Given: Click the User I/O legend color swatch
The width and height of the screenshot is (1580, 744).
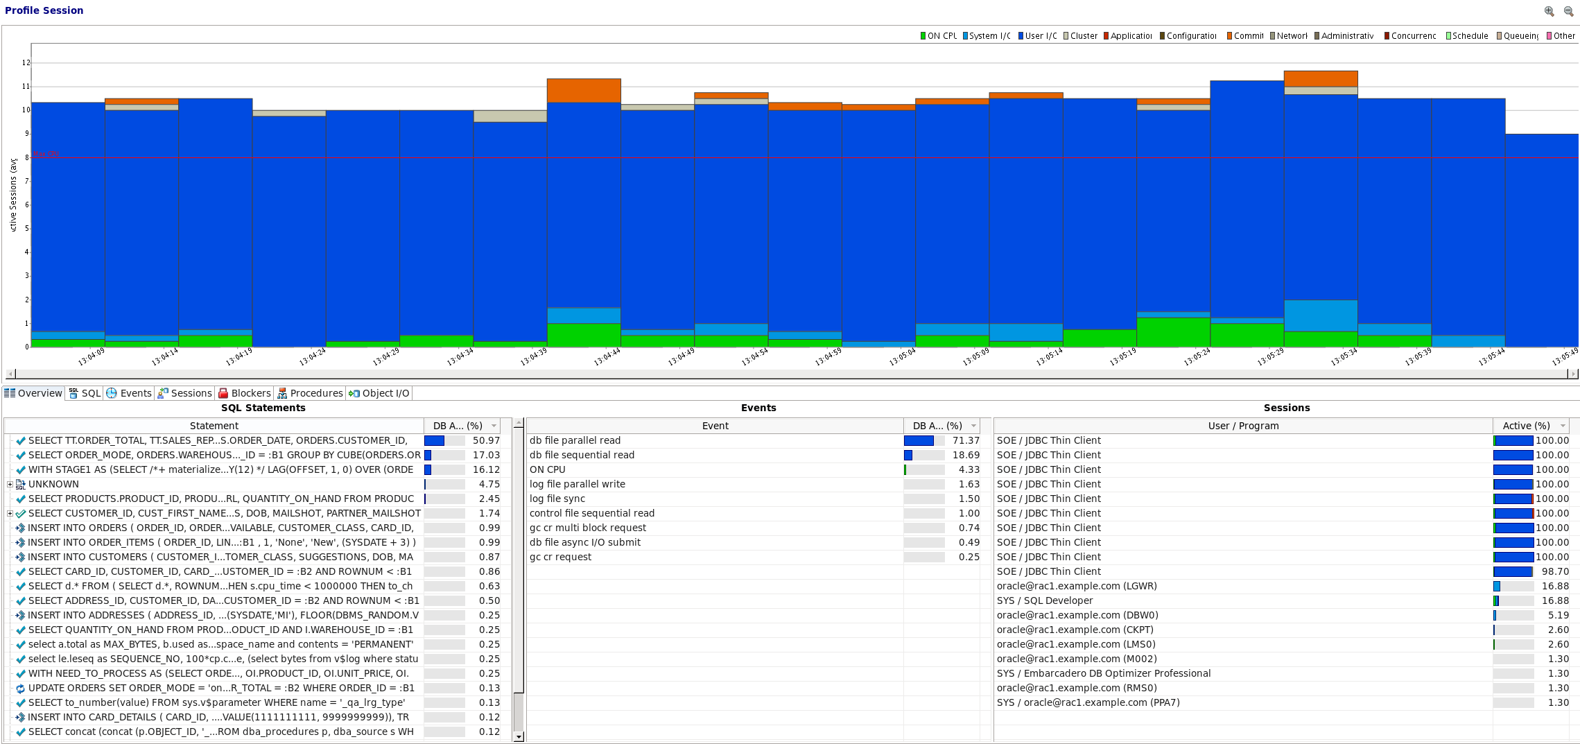Looking at the screenshot, I should pos(1021,36).
